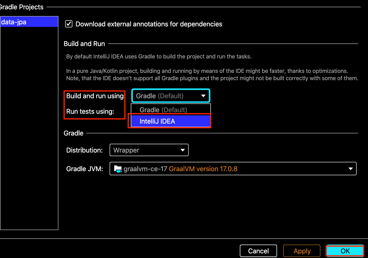This screenshot has height=258, width=368.
Task: Click the Gradle Projects section heading
Action: pos(22,7)
